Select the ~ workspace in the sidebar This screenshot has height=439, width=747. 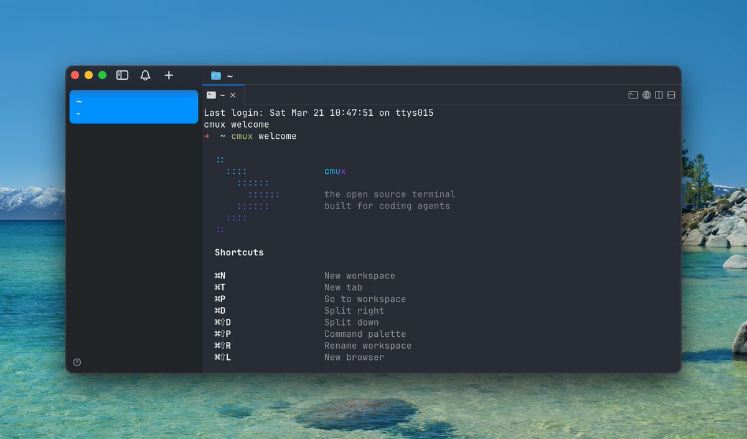point(134,106)
